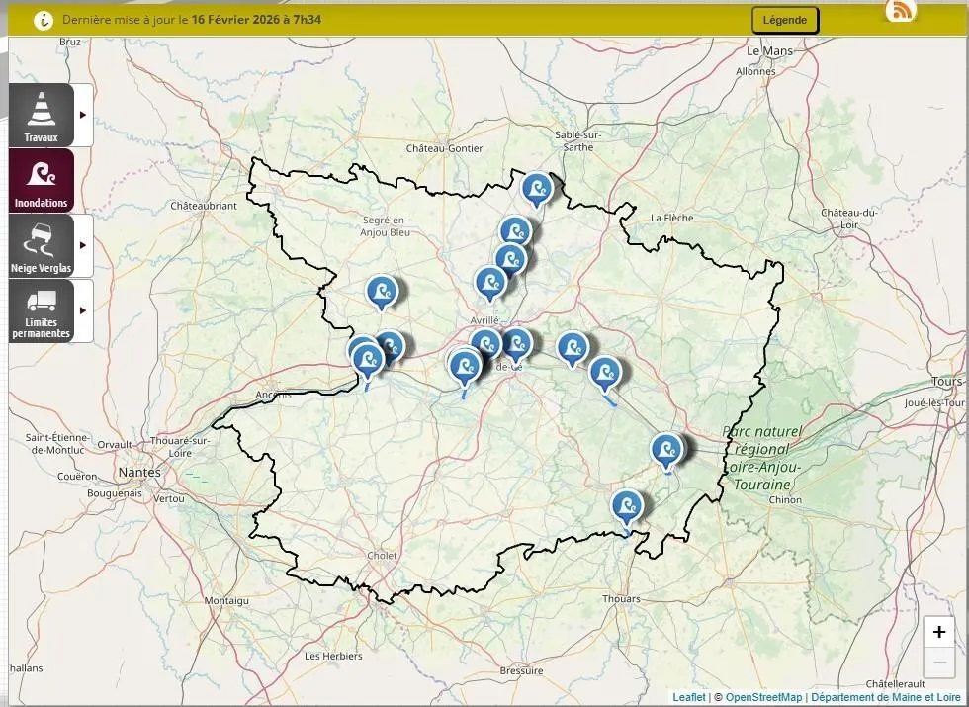The width and height of the screenshot is (969, 707).
Task: Expand the arrow next to Neige Verglas
Action: coord(83,245)
